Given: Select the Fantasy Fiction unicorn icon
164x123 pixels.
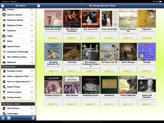Looking at the screenshot, I should (4, 97).
